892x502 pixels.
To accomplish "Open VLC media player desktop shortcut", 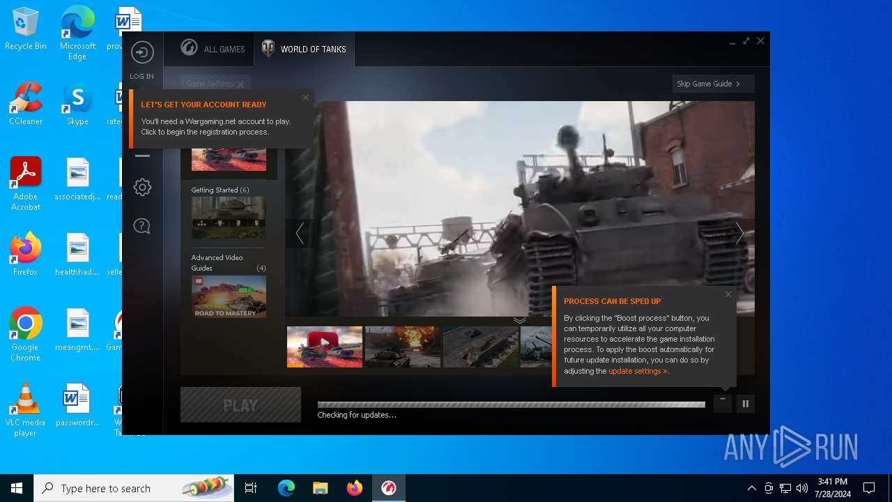I will [26, 409].
